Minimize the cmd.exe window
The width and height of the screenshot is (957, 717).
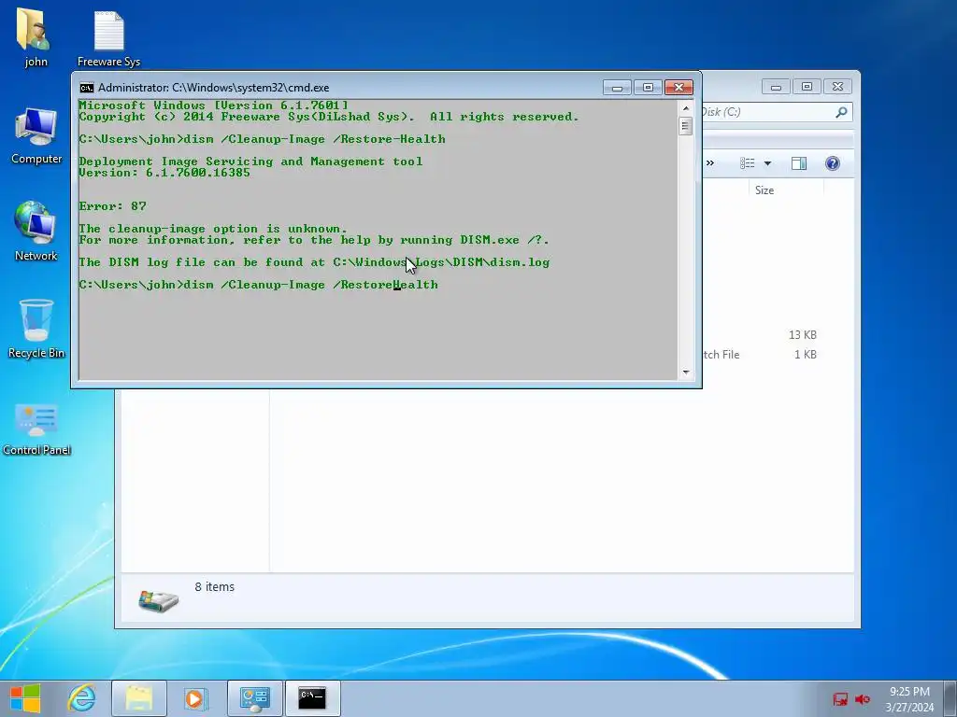[x=617, y=88]
